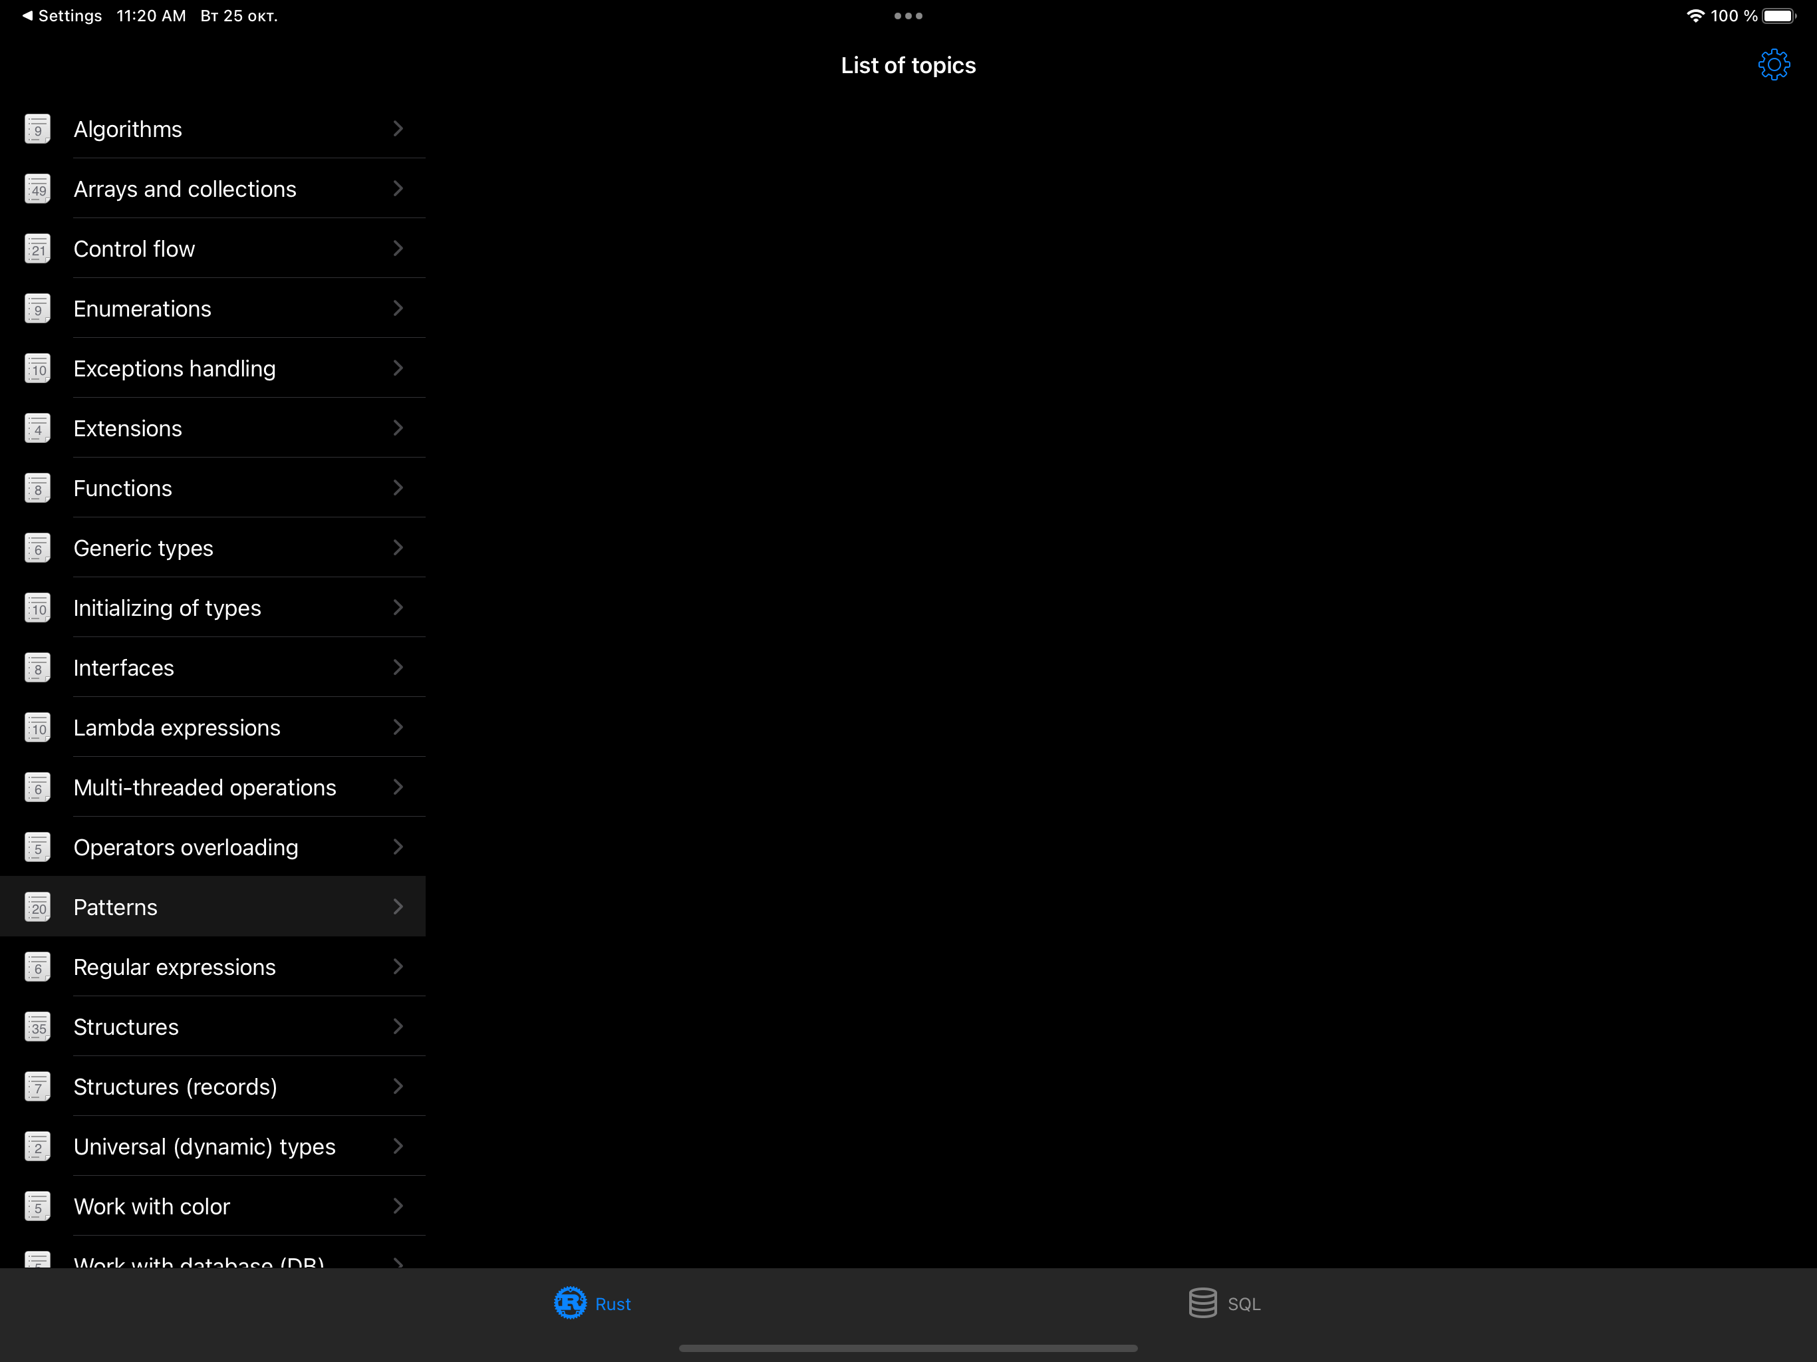Screen dimensions: 1817x1362
Task: Click the Extensions count icon
Action: (38, 429)
